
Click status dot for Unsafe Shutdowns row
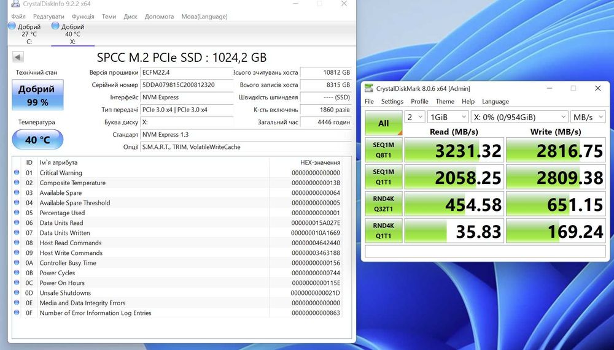pos(17,292)
